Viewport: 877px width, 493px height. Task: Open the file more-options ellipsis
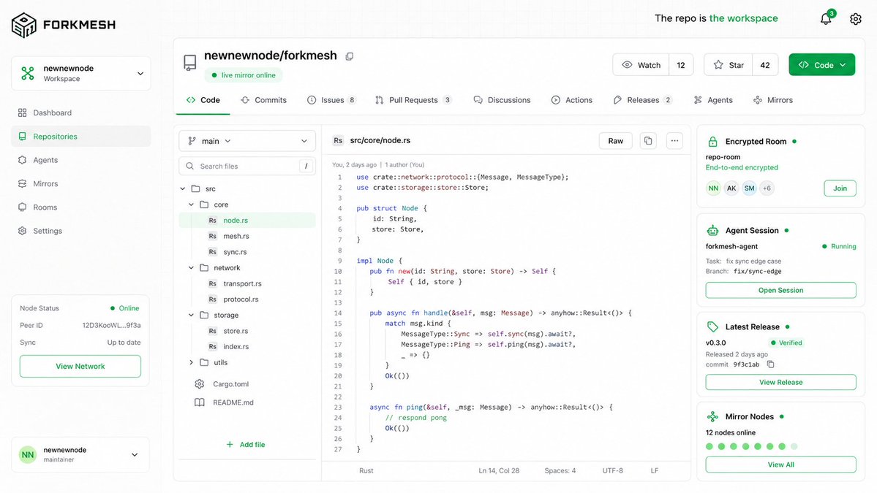click(x=674, y=141)
